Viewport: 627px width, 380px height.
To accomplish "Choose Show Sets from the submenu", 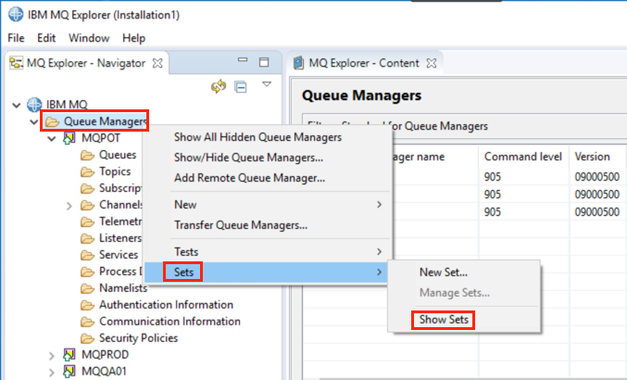I will point(444,320).
